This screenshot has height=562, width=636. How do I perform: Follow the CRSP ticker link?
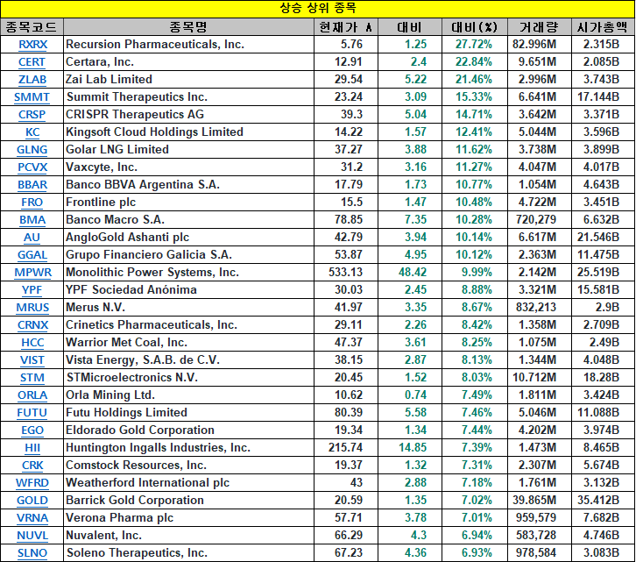(32, 115)
